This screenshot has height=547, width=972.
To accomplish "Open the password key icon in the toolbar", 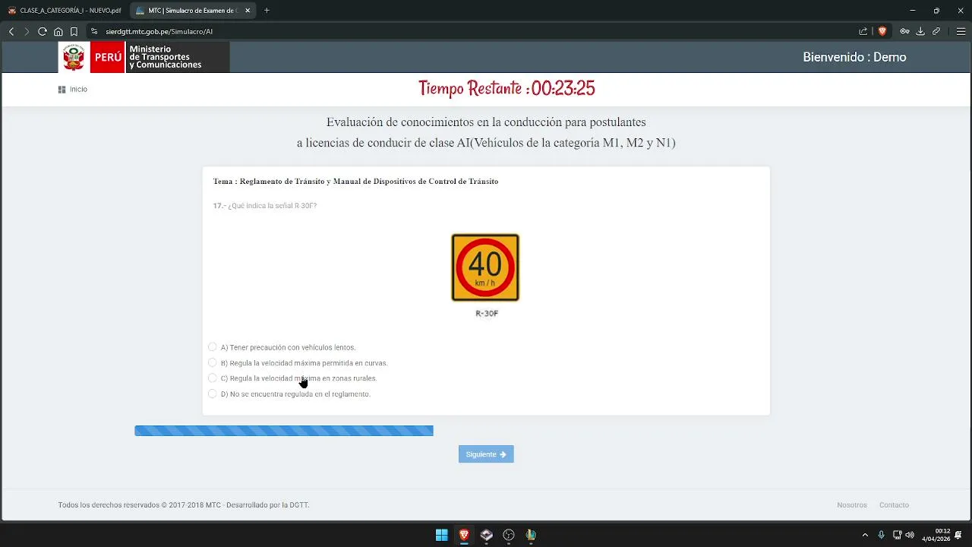I will click(x=904, y=31).
